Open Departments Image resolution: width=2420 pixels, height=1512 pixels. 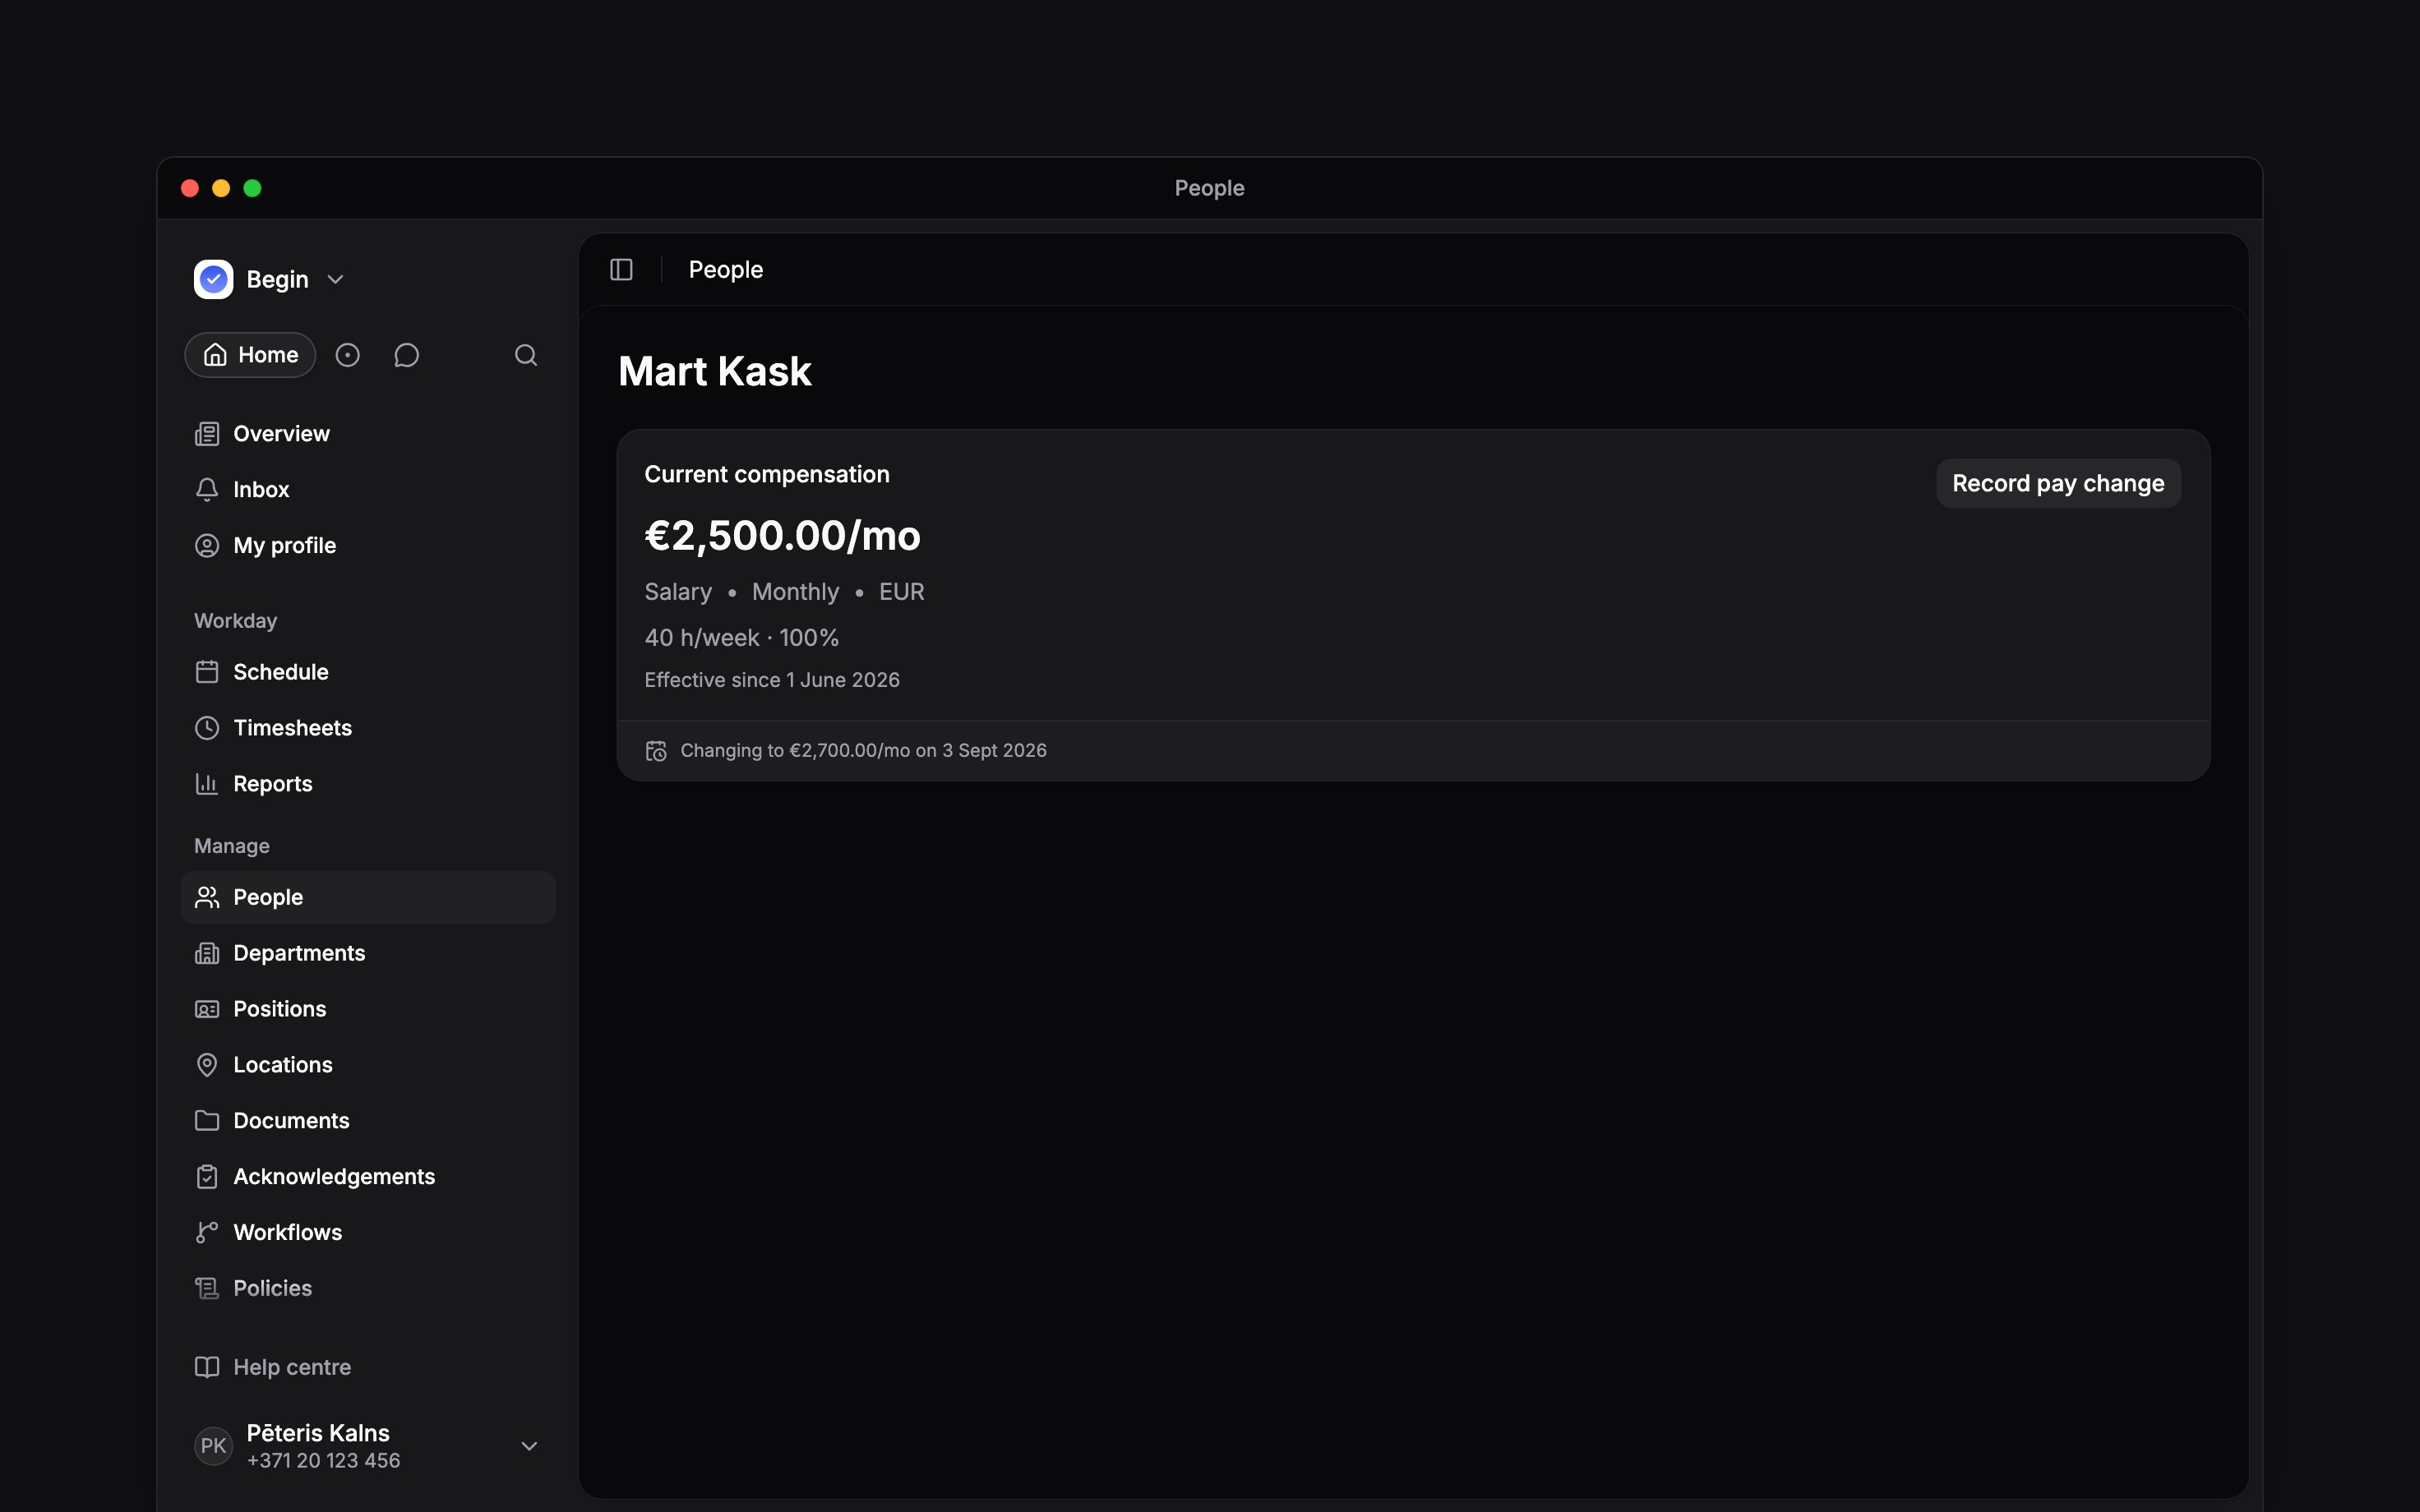[368, 953]
